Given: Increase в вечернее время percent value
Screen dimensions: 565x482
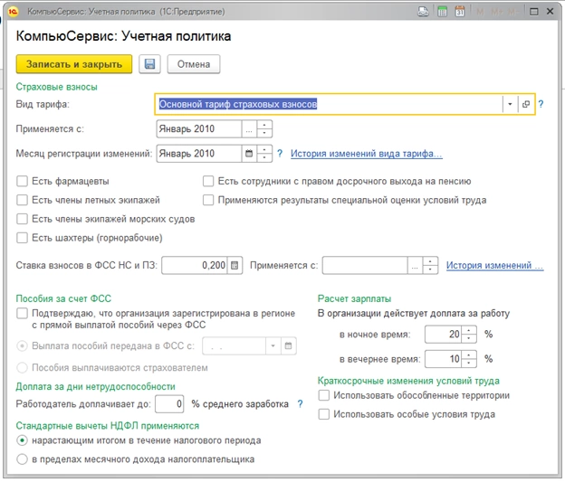Looking at the screenshot, I should (x=469, y=354).
